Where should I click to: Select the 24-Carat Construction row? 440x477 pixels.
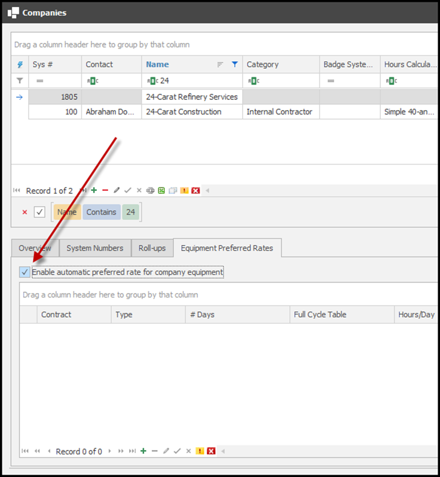(x=184, y=112)
